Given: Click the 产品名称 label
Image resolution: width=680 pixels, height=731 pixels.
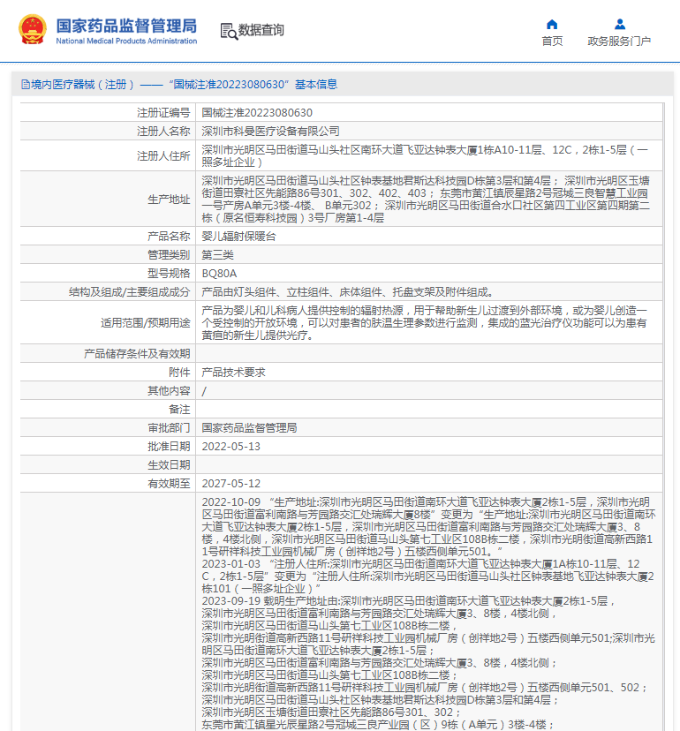Looking at the screenshot, I should click(x=169, y=237).
